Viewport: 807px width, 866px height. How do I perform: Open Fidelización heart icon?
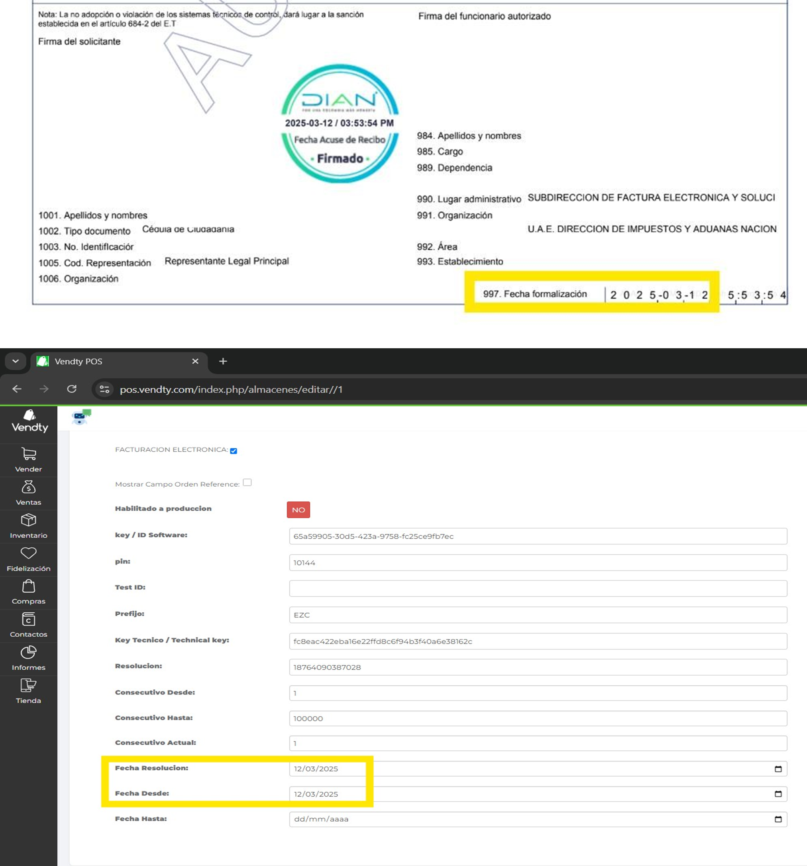(29, 553)
